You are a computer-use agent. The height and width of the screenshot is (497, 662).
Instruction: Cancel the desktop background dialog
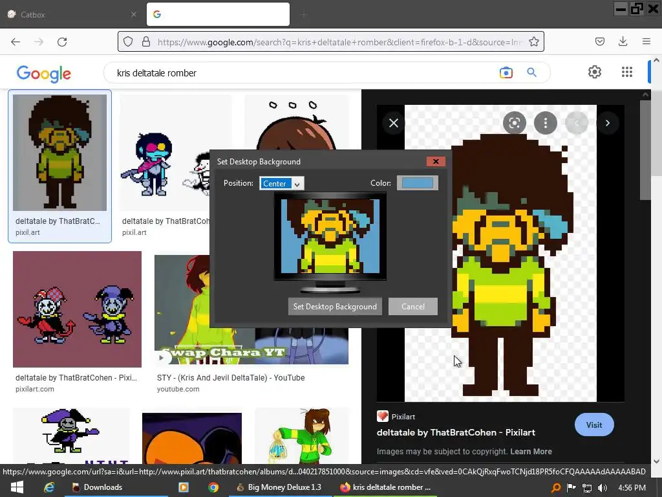413,306
